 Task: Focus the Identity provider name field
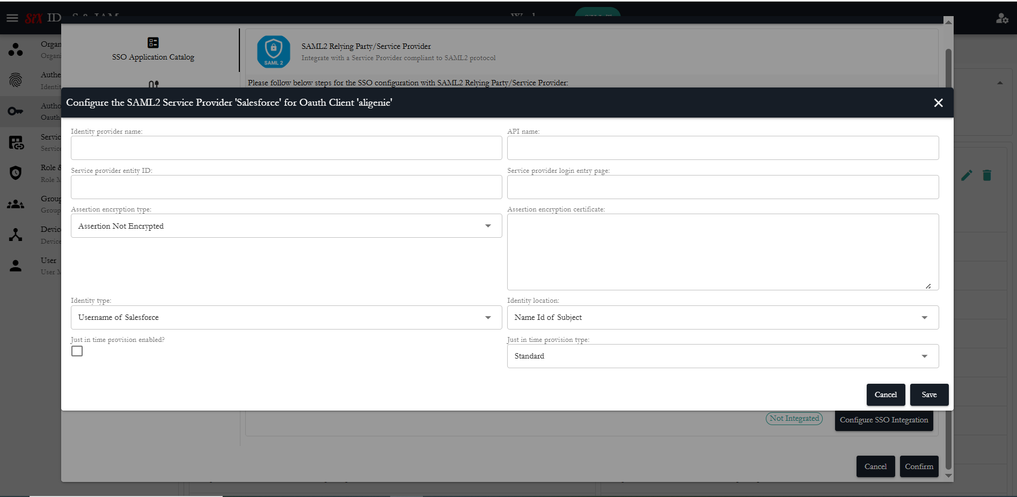point(287,148)
